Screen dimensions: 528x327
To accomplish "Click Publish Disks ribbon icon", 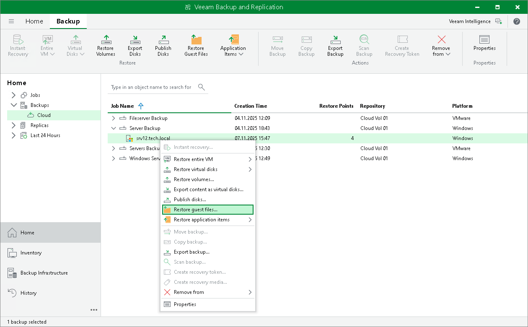I will 163,45.
